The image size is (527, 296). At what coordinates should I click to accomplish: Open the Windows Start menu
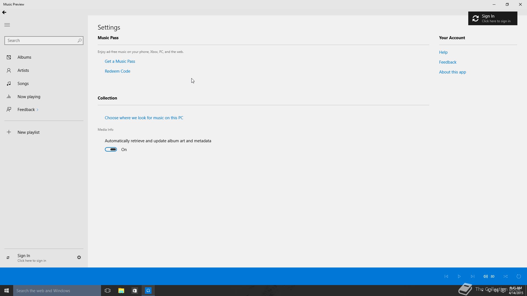(7, 291)
